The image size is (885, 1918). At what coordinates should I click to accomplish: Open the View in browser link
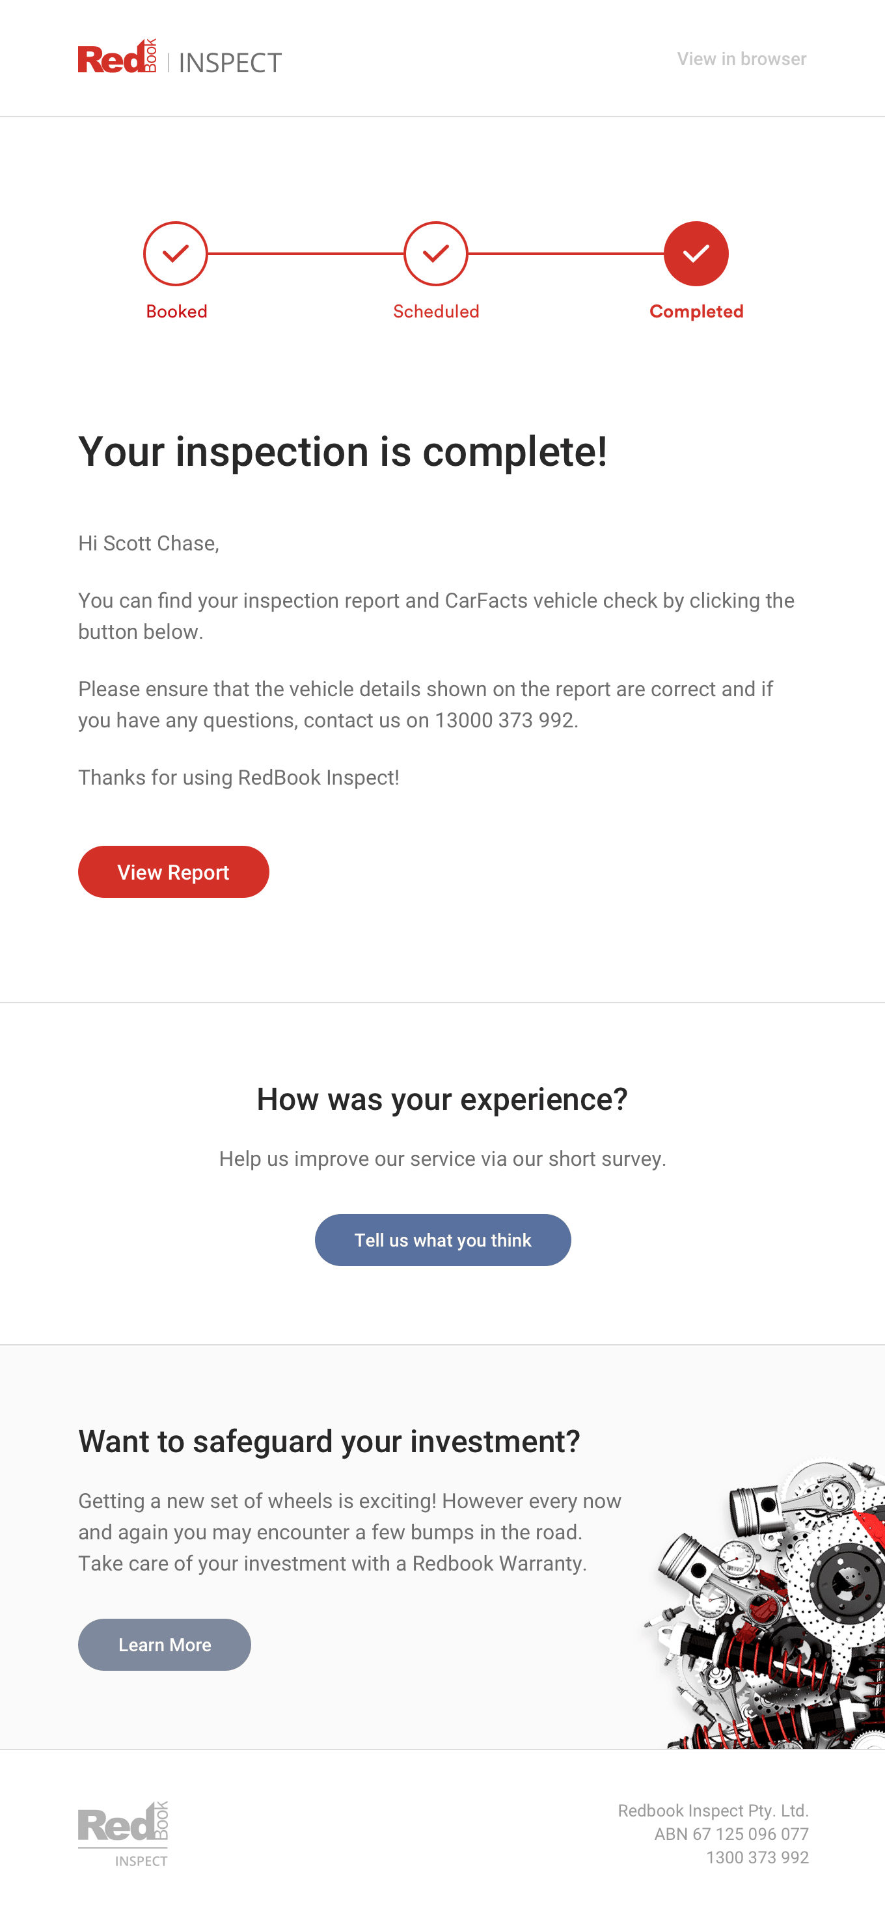tap(741, 59)
